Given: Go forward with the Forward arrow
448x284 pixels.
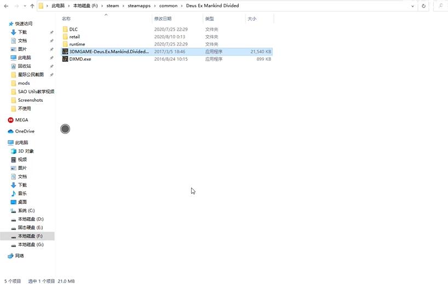Looking at the screenshot, I should click(x=16, y=5).
